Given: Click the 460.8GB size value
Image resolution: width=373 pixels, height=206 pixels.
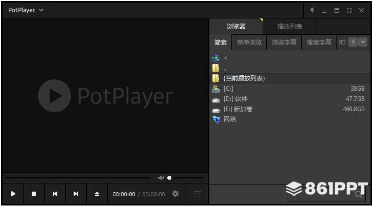Looking at the screenshot, I should click(354, 109).
